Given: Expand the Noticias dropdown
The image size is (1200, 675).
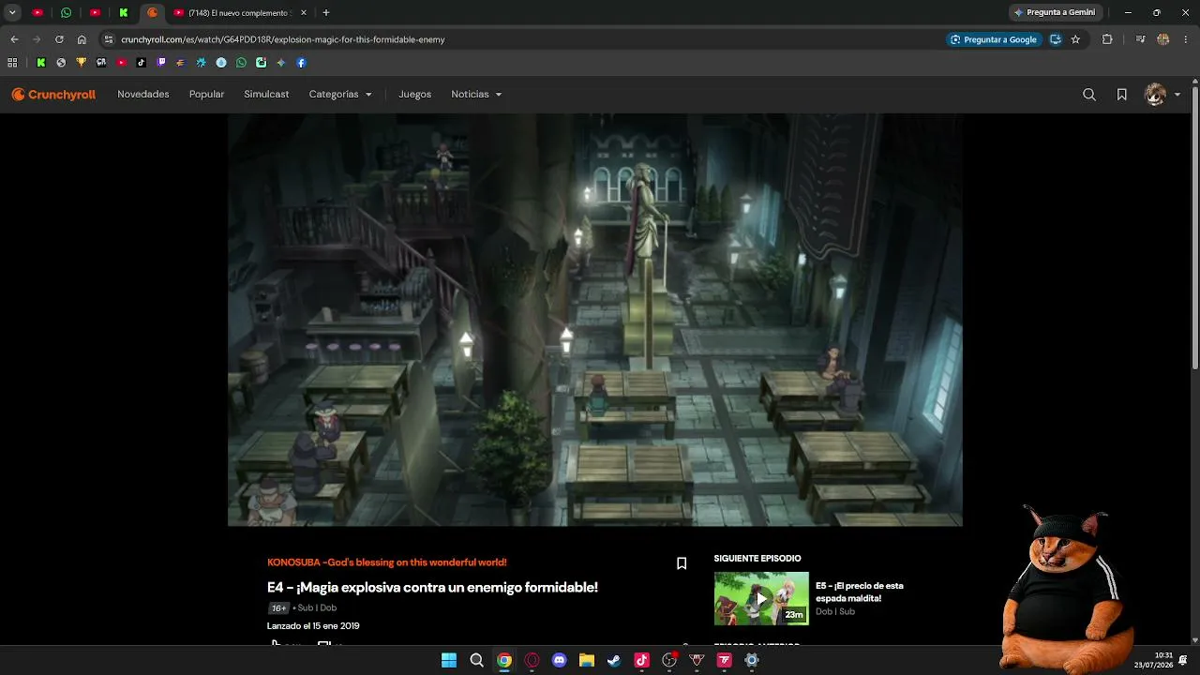Looking at the screenshot, I should coord(476,95).
